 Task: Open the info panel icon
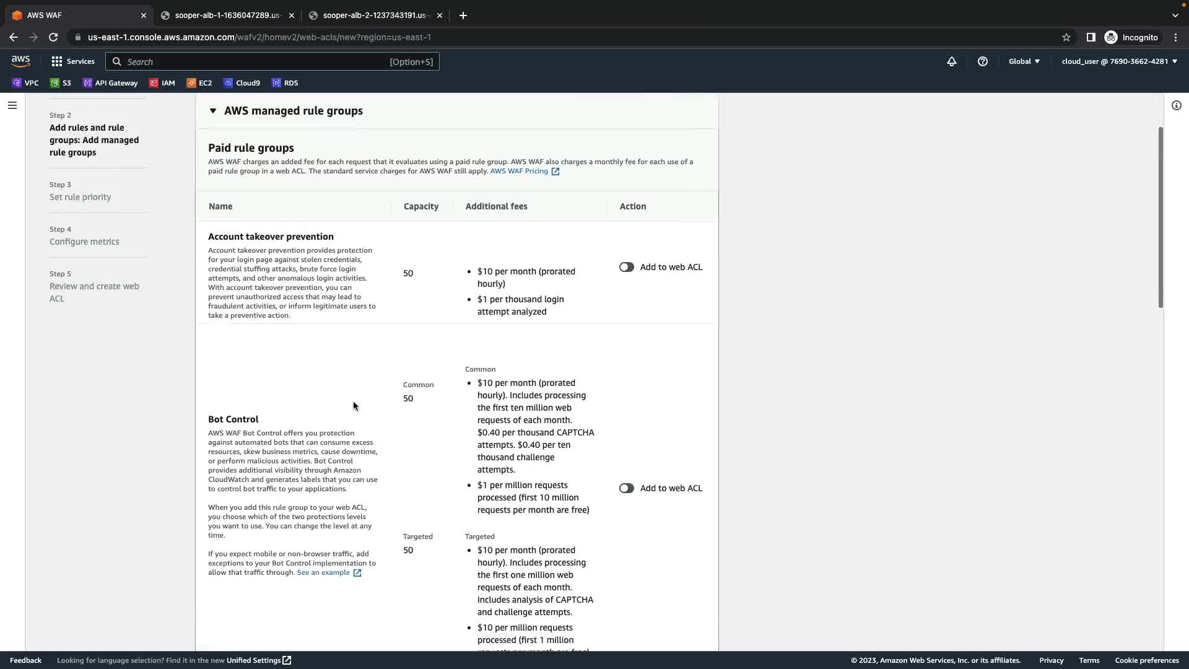(x=1176, y=105)
